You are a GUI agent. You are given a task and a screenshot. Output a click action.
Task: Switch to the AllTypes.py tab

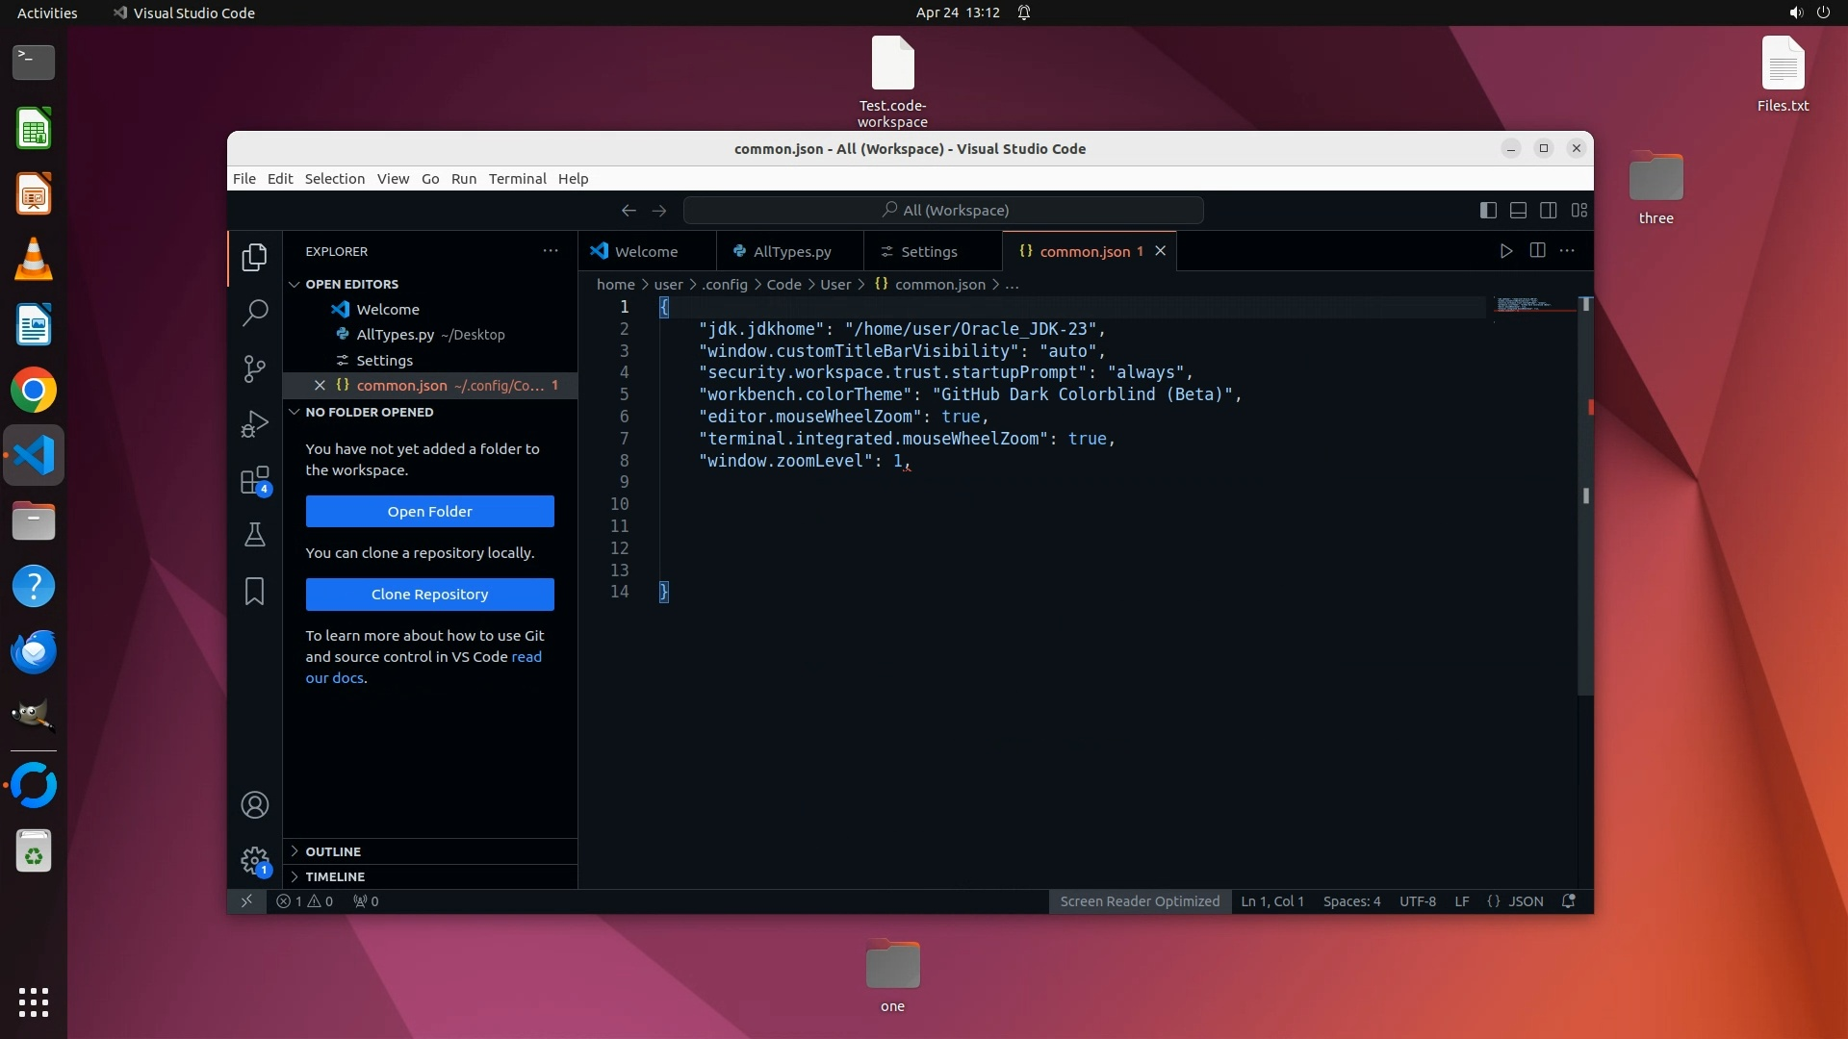click(x=791, y=252)
